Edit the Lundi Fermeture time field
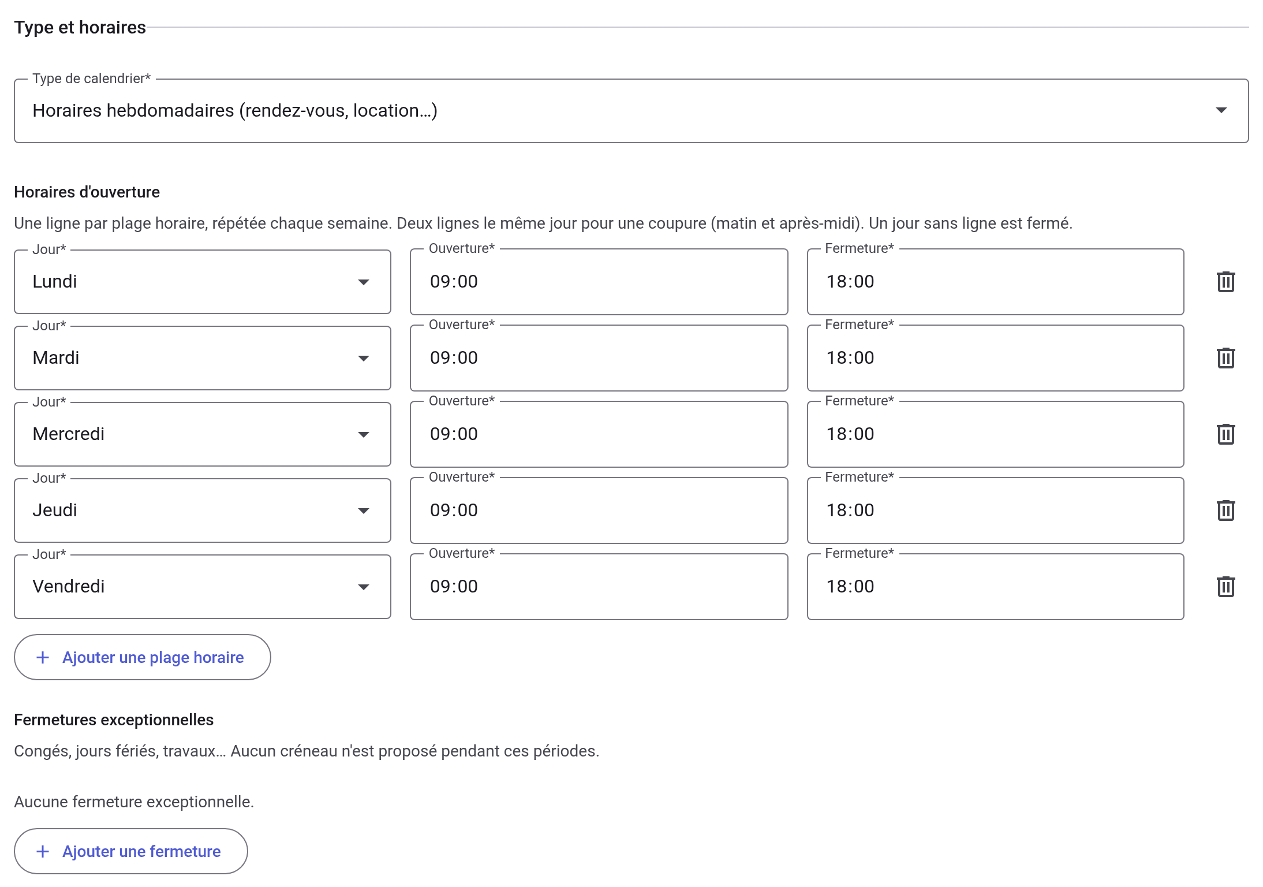Viewport: 1263px width, 887px height. click(995, 282)
